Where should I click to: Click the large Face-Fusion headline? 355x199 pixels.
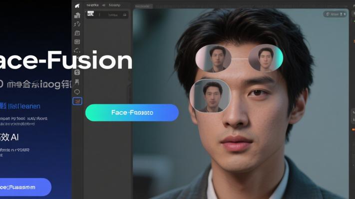pyautogui.click(x=65, y=60)
